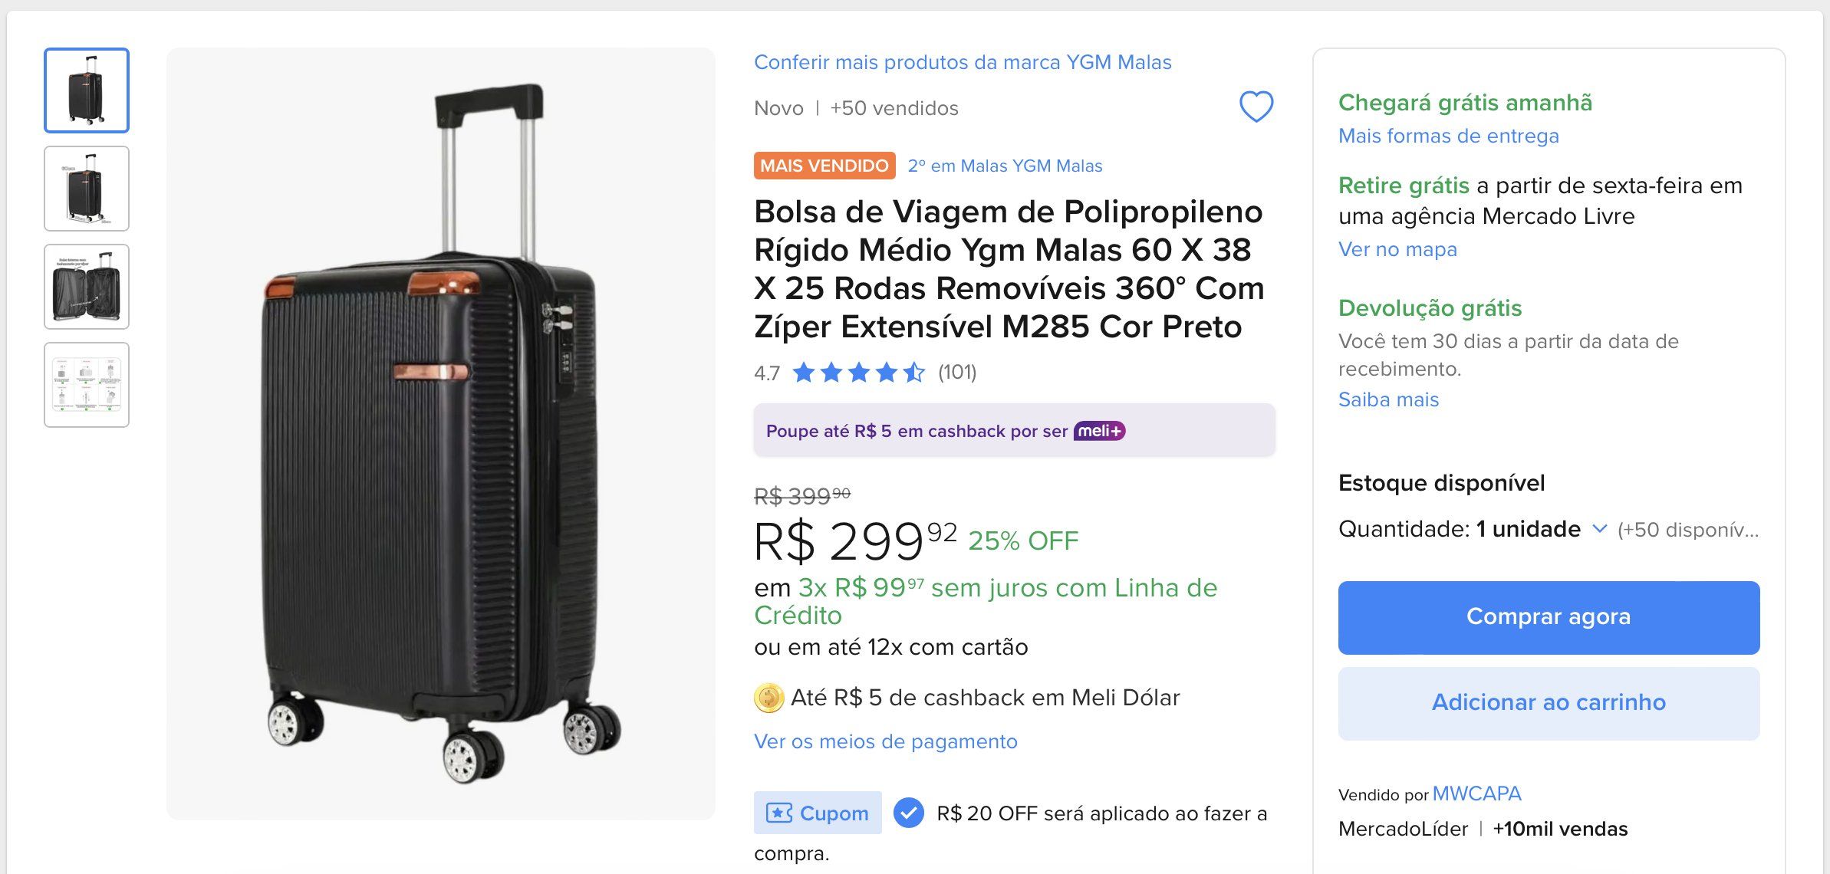Click the Cupom ticket icon
Viewport: 1830px width, 874px height.
(x=779, y=813)
